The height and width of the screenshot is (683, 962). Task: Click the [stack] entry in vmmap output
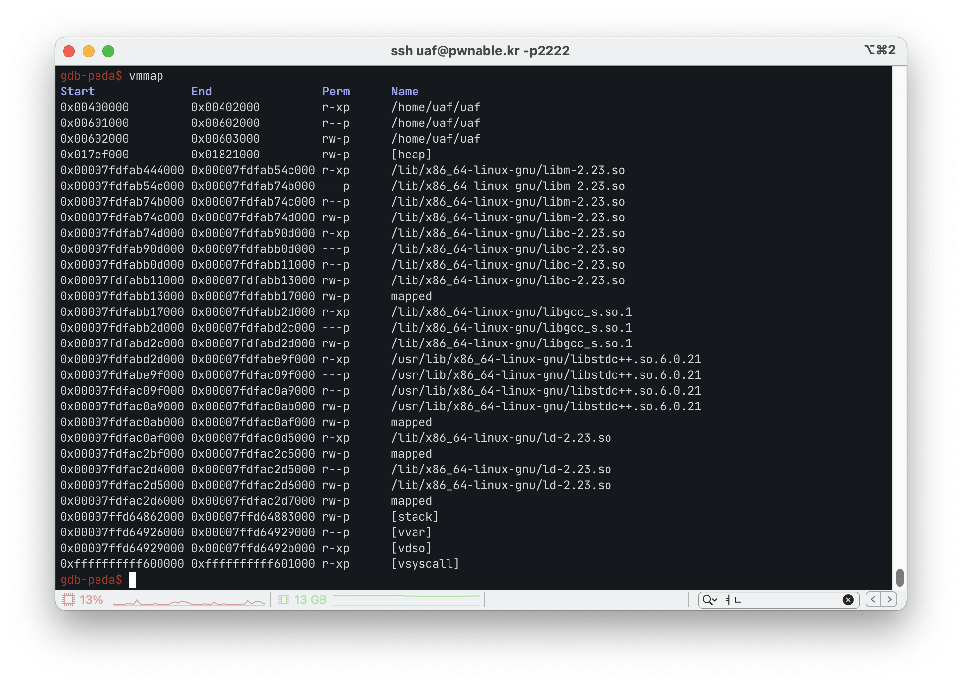pyautogui.click(x=415, y=517)
